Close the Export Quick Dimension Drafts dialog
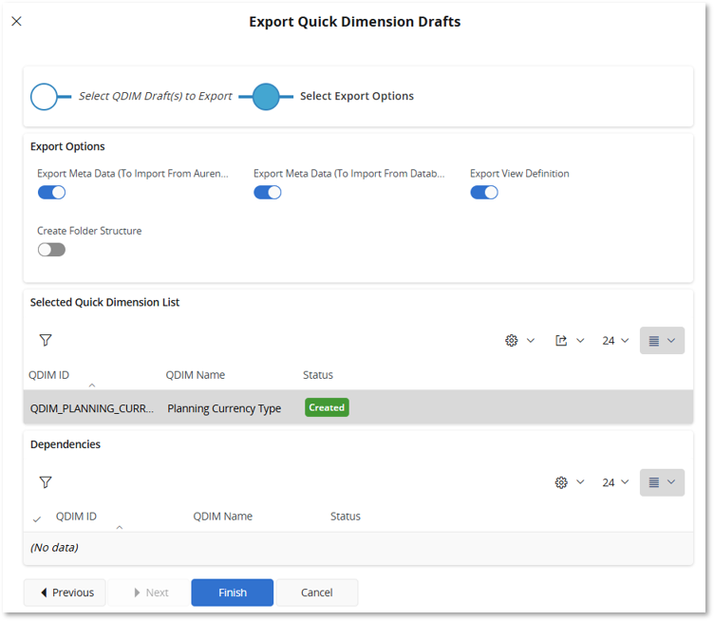 [x=16, y=22]
